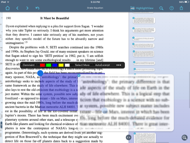The width and height of the screenshot is (190, 143).
Task: Pick the green highlight color
Action: tap(49, 65)
